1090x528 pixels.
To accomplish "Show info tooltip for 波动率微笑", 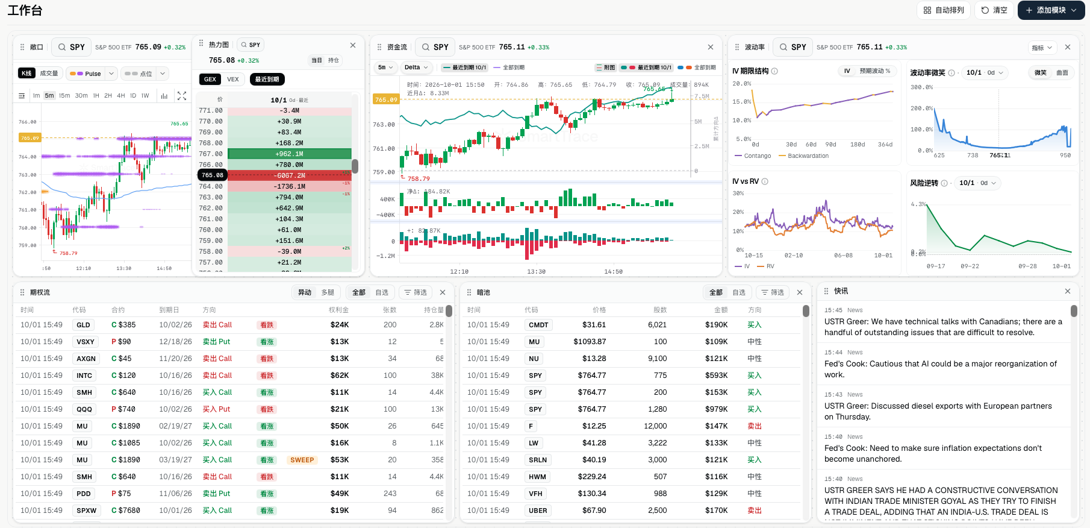I will pyautogui.click(x=951, y=73).
